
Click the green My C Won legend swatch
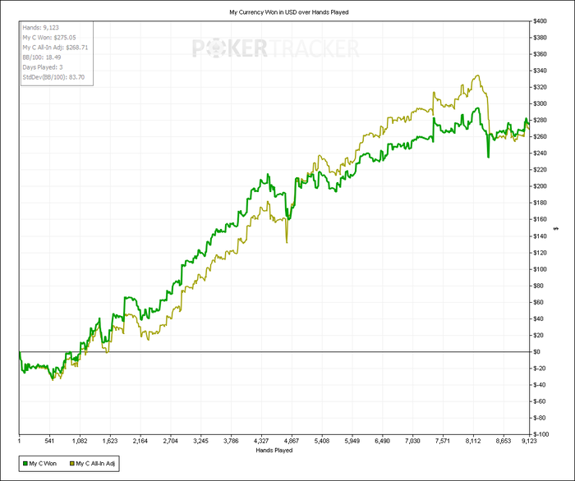pos(25,464)
